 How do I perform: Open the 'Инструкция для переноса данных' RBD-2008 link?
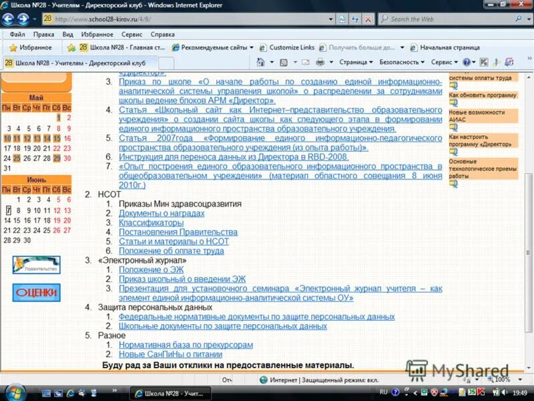click(234, 157)
